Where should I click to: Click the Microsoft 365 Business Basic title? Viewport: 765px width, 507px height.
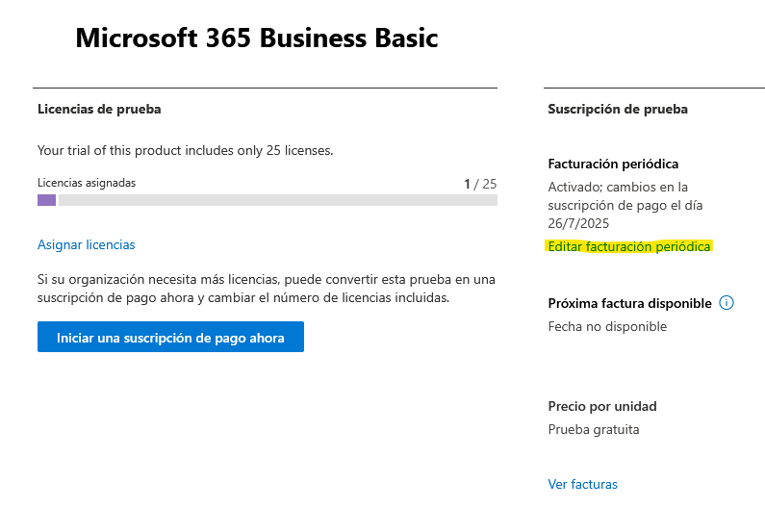[x=257, y=38]
